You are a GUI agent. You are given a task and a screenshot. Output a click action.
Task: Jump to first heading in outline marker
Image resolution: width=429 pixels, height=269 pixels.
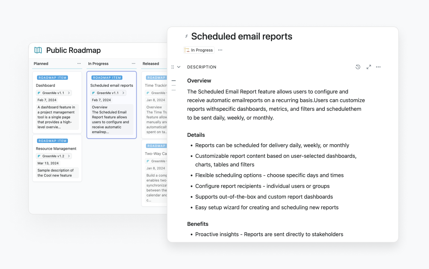[174, 80]
